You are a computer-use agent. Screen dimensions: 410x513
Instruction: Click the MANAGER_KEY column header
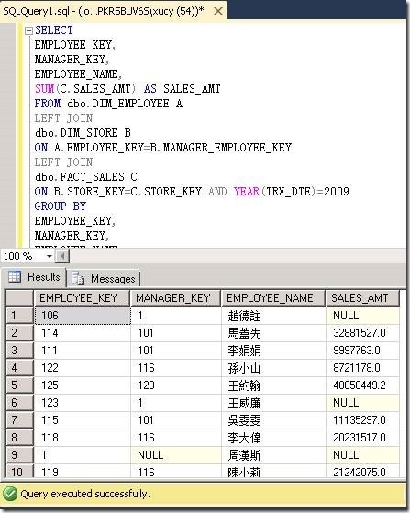pyautogui.click(x=175, y=298)
